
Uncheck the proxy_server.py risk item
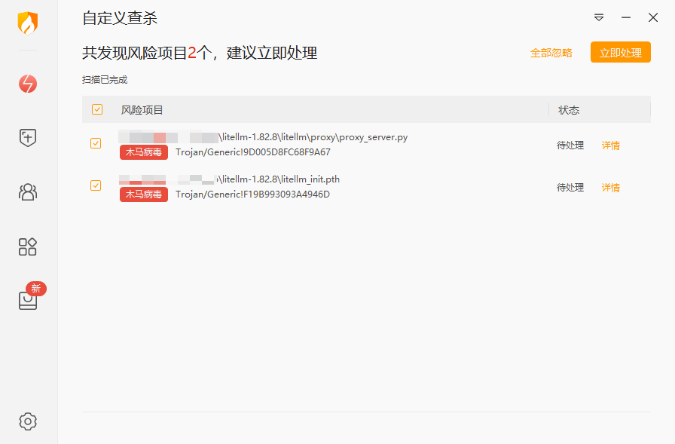point(96,143)
